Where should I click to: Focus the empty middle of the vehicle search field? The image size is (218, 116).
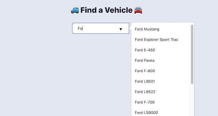click(x=101, y=28)
